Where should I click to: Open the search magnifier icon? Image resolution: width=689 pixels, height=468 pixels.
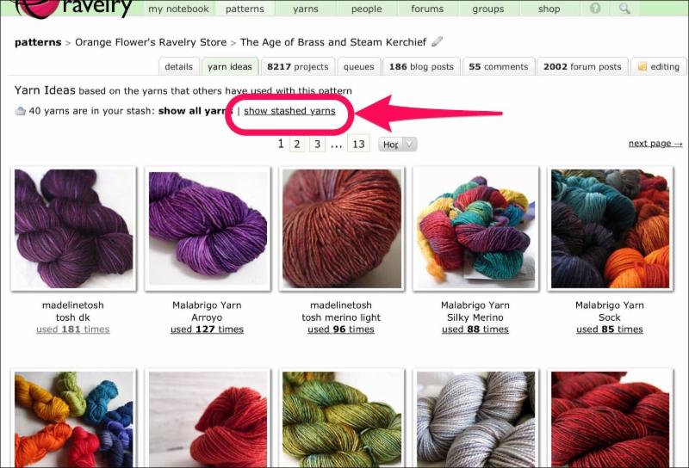[624, 8]
